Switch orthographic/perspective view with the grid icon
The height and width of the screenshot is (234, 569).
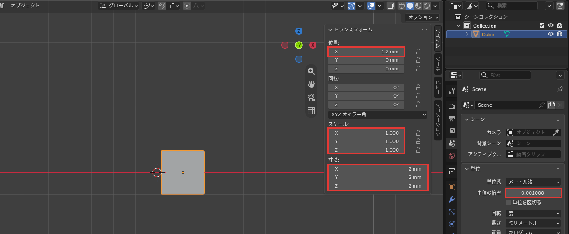[x=311, y=111]
